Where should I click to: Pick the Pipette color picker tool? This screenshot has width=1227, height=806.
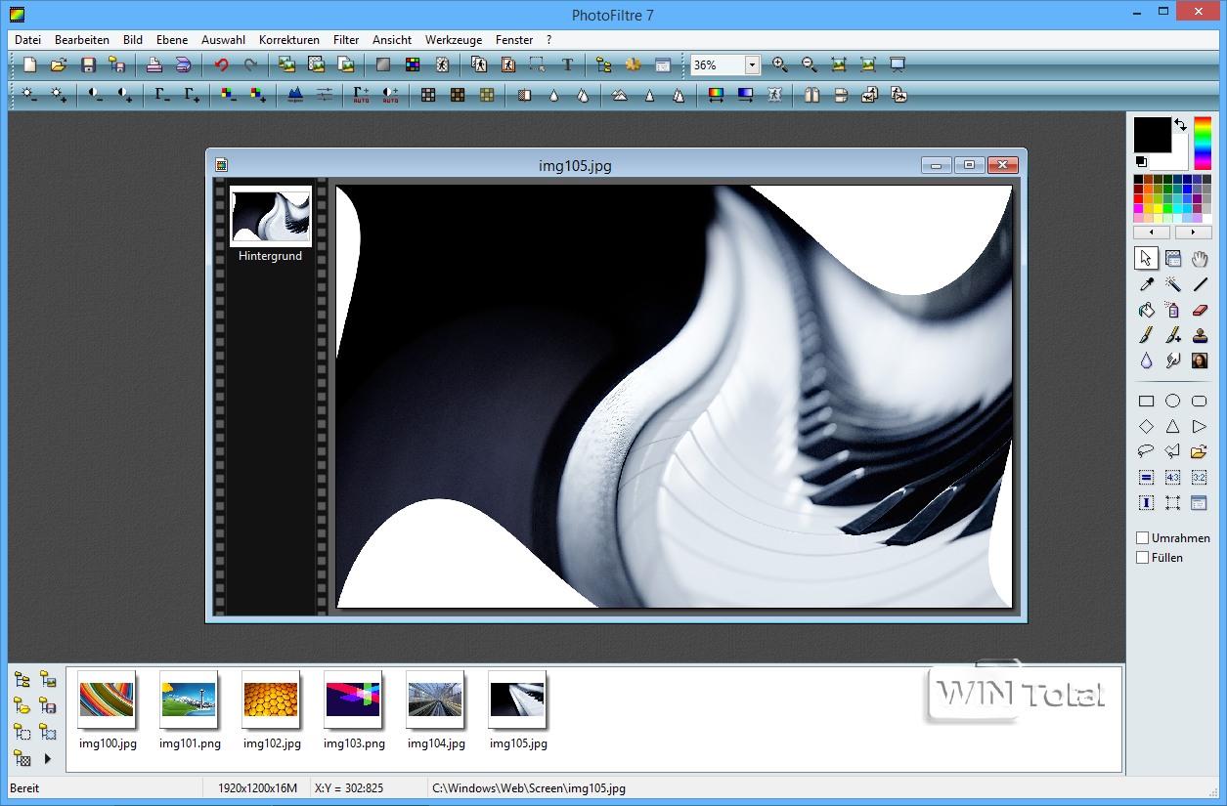[x=1147, y=284]
